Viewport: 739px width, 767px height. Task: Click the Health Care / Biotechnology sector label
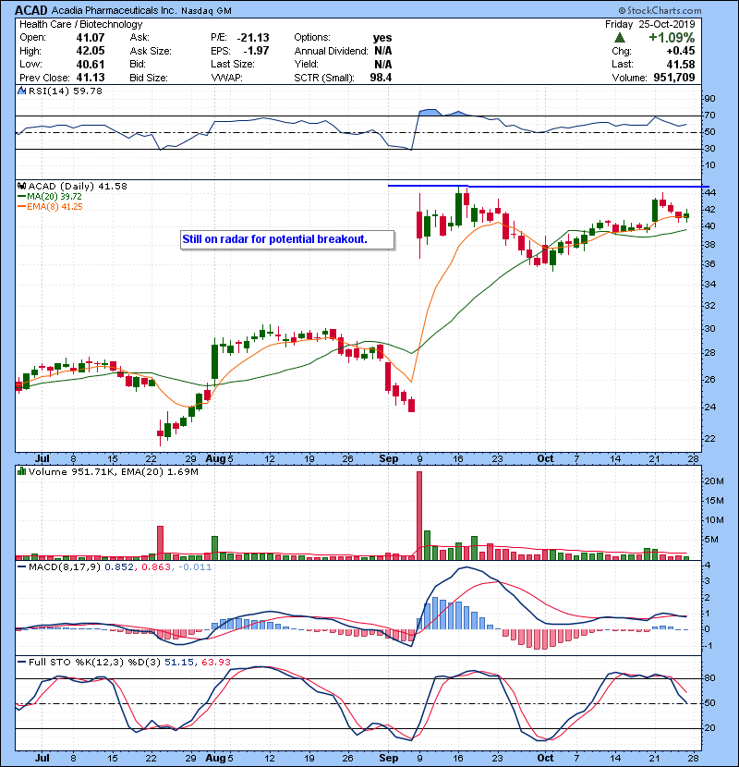point(81,24)
